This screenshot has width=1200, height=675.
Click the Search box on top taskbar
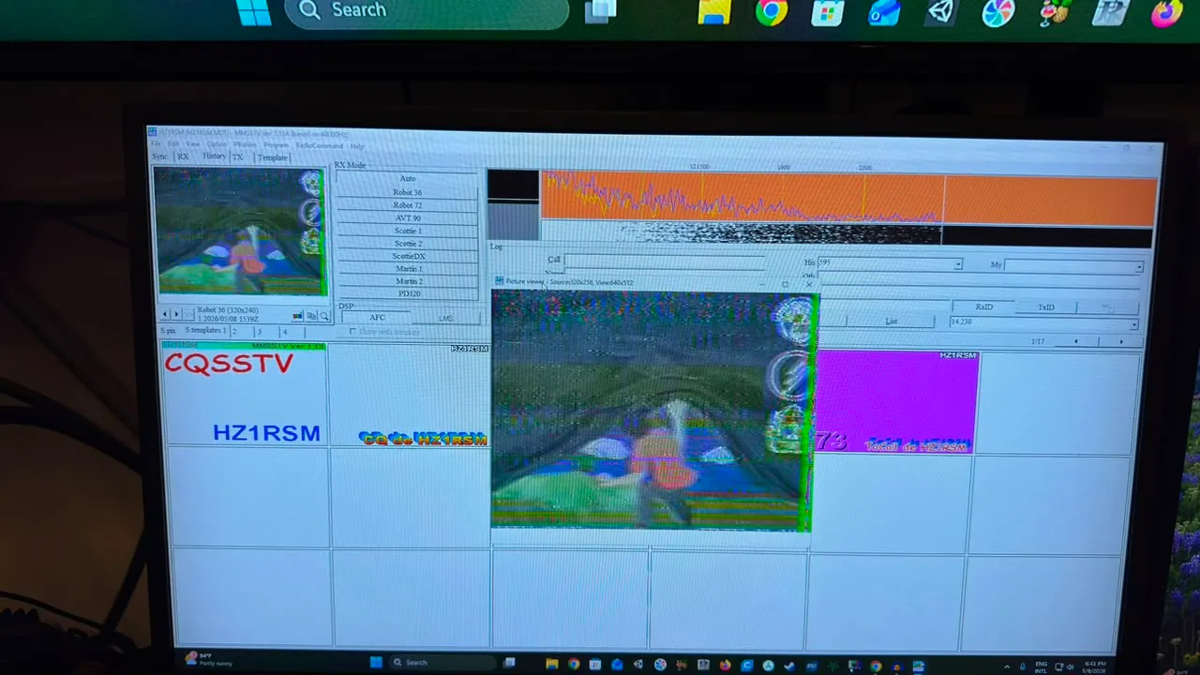click(x=427, y=11)
